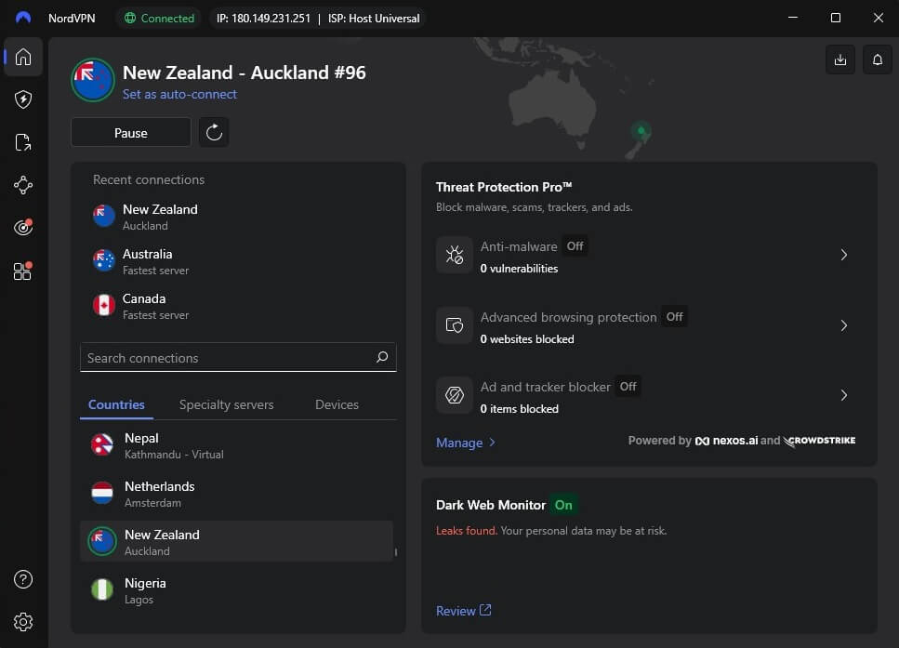Connect to Netherlands Amsterdam
This screenshot has height=648, width=899.
(236, 494)
